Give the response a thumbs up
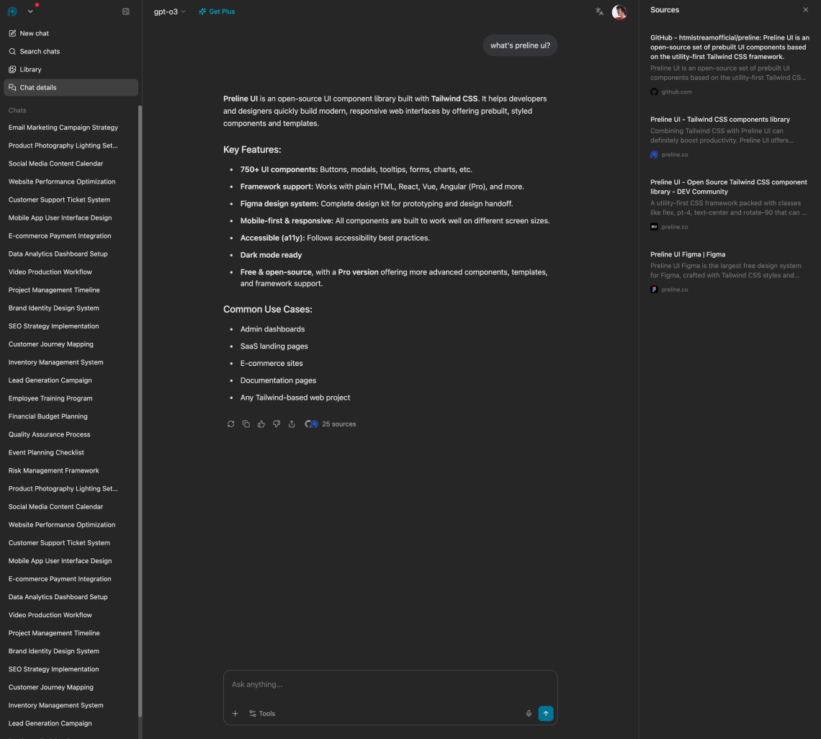 [261, 424]
